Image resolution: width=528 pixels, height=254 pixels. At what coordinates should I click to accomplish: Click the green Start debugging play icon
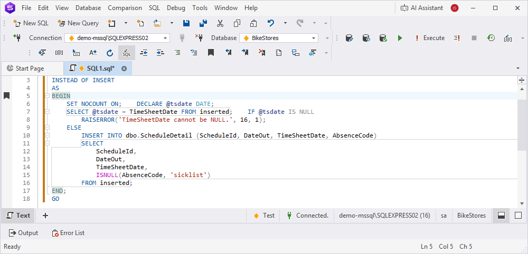point(400,38)
